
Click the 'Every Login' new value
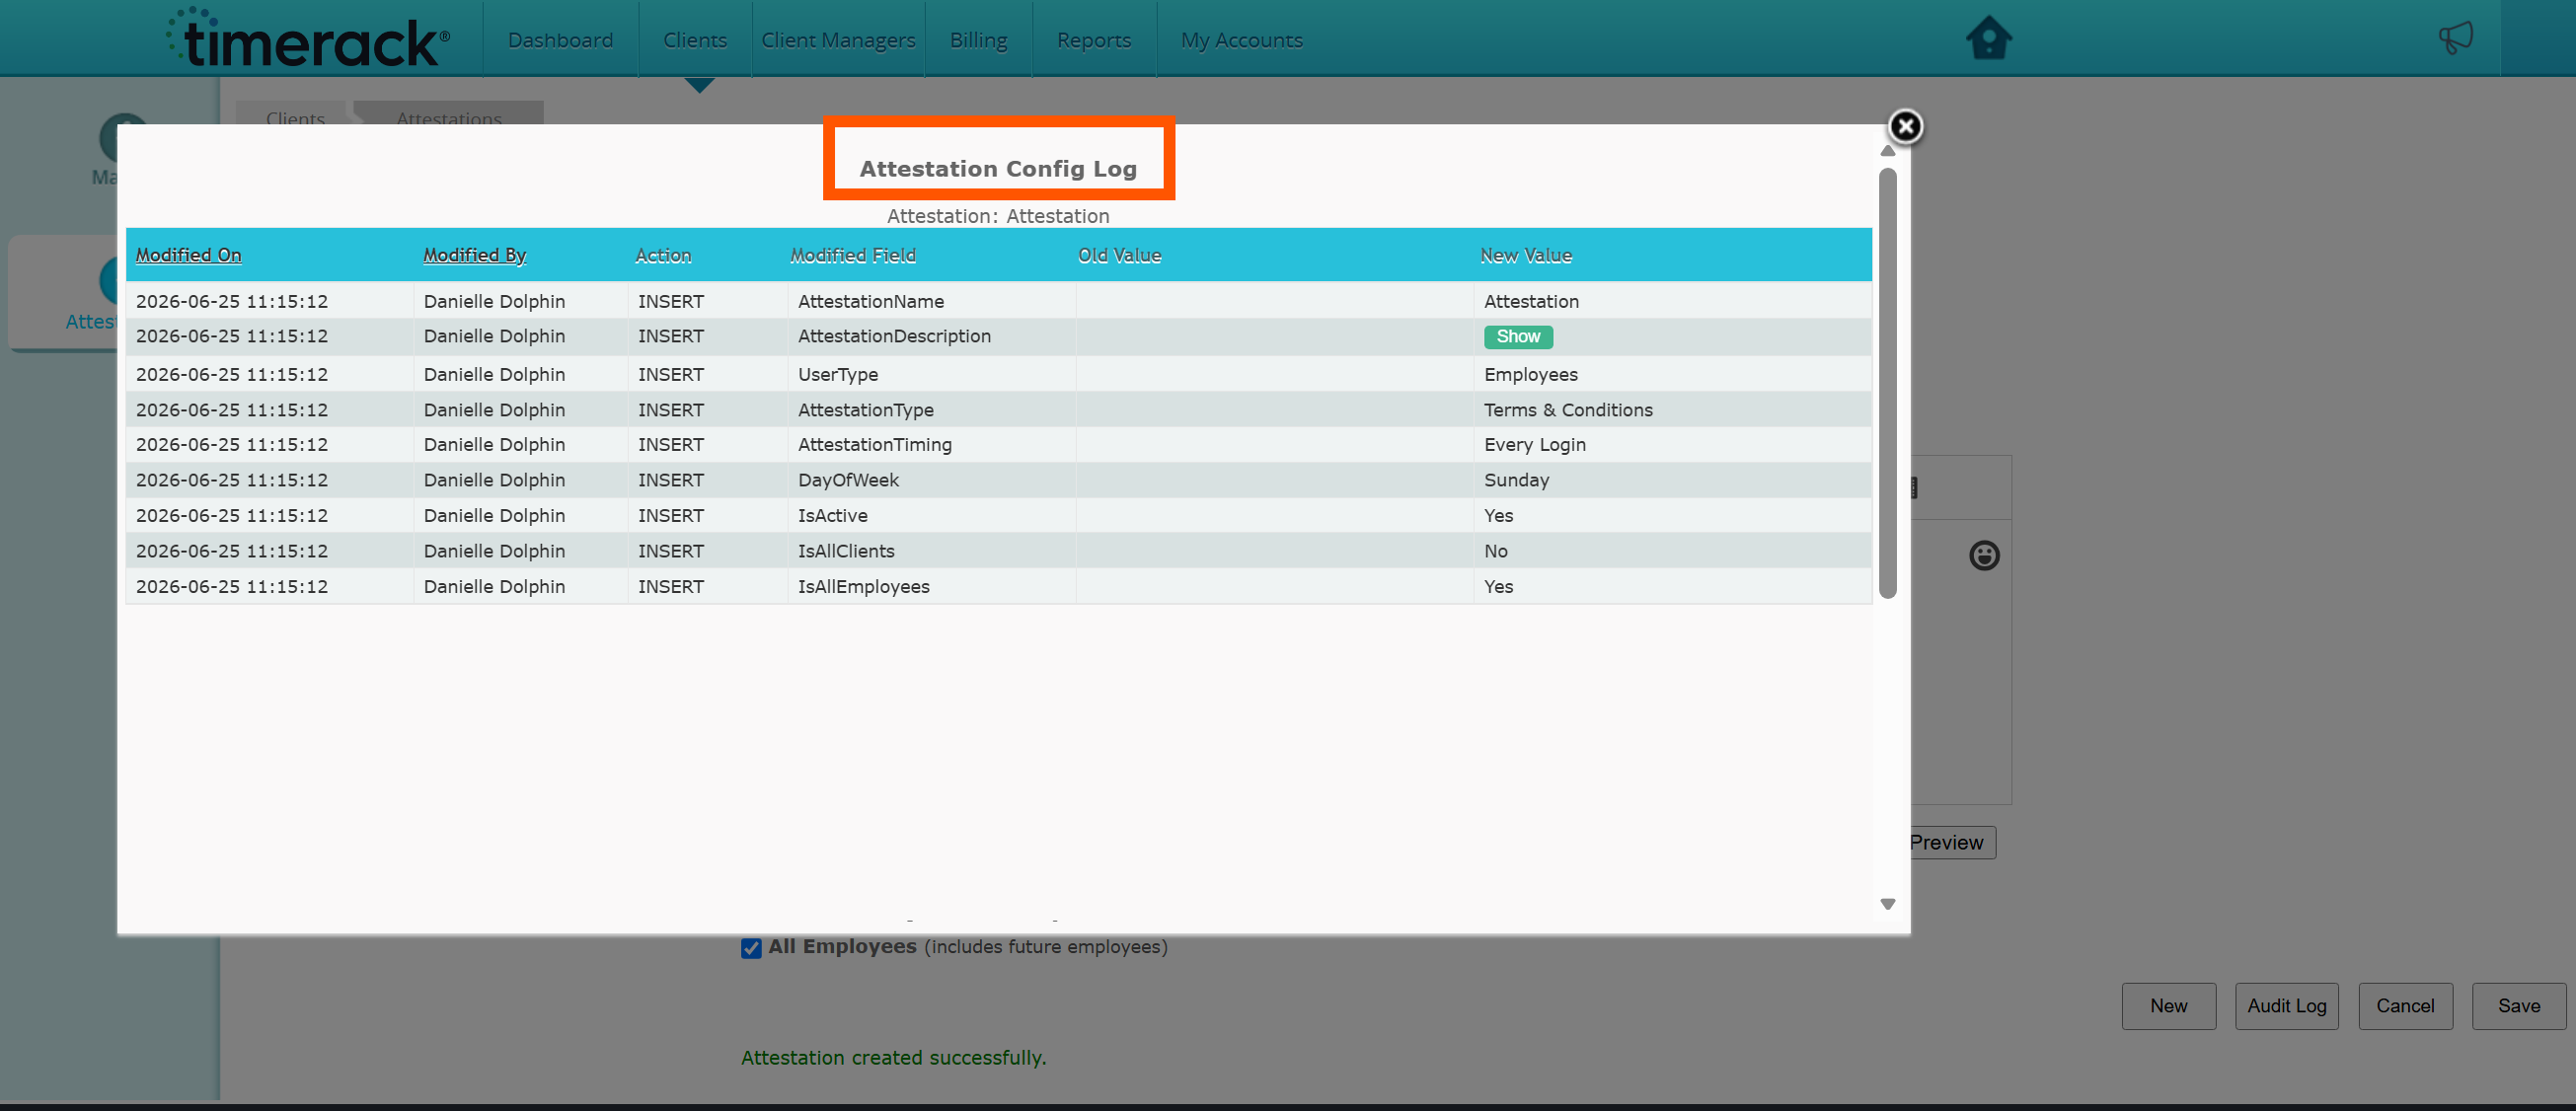pyautogui.click(x=1534, y=444)
